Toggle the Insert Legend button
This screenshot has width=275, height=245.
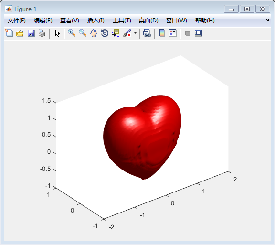[173, 33]
